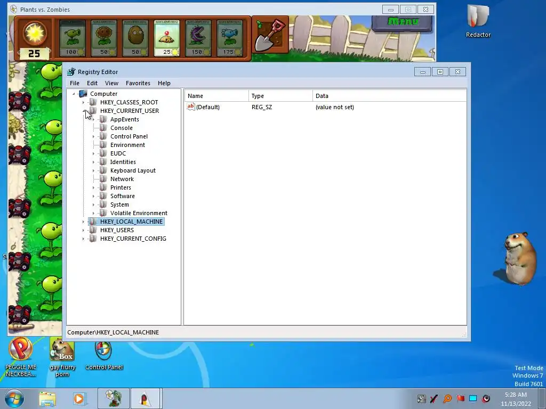Select the (Default) value name

[x=208, y=107]
